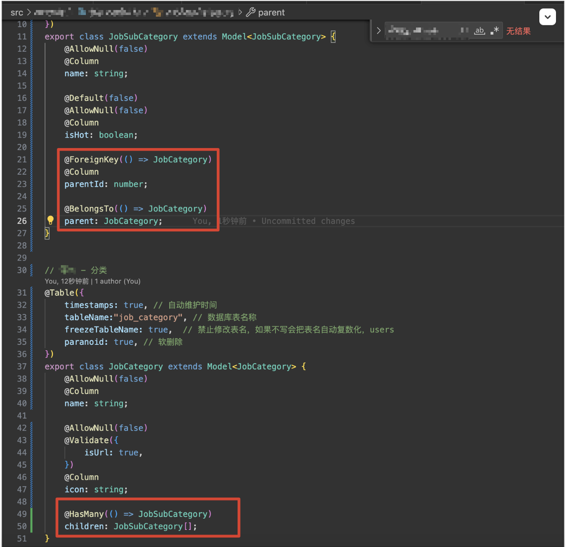Click JobSubCategory[] type on line 50
Viewport: 566px width, 547px height.
(153, 527)
